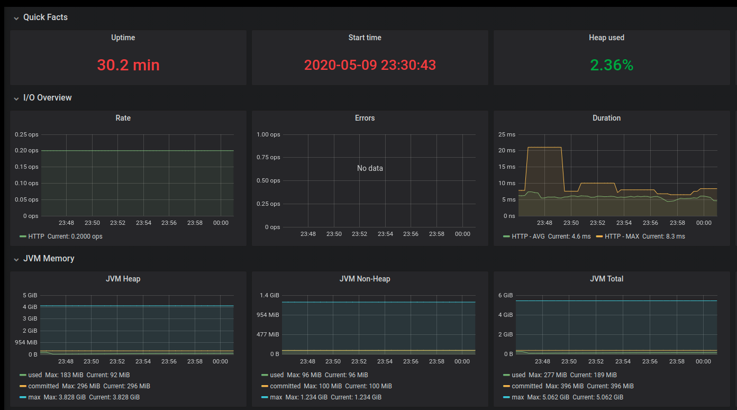Collapse the JVM Memory row chevron
The width and height of the screenshot is (737, 410).
tap(16, 259)
